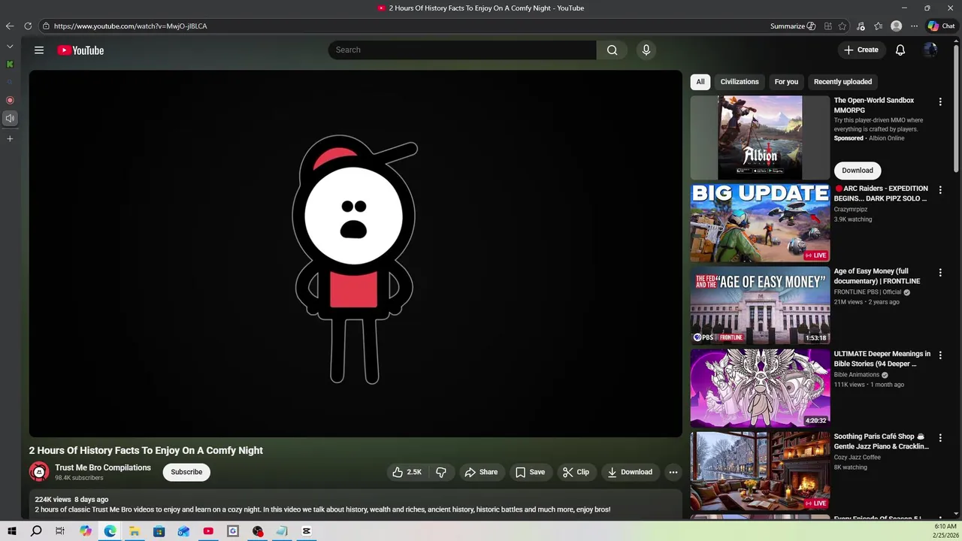The image size is (962, 541).
Task: Open browser Settings and more ellipsis
Action: click(914, 26)
